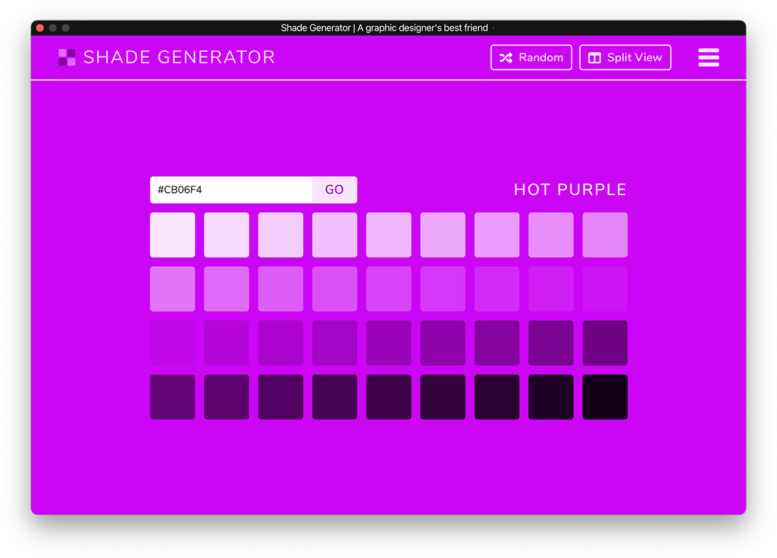Image resolution: width=777 pixels, height=558 pixels.
Task: Close the window with the red button
Action: click(x=40, y=28)
